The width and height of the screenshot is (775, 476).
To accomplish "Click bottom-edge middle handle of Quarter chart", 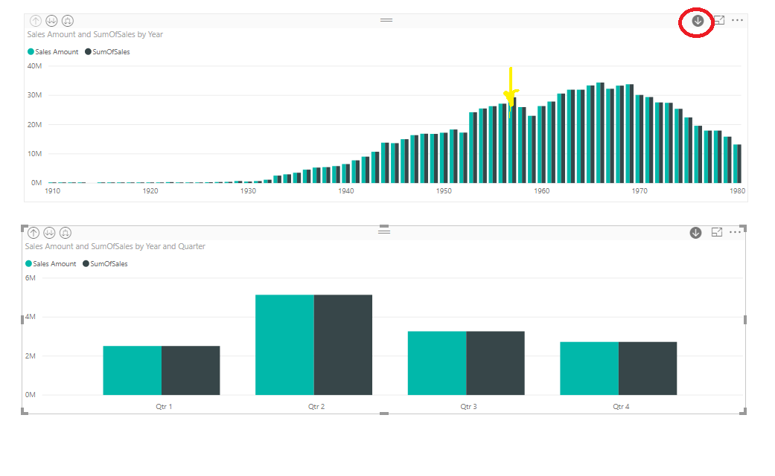I will tap(384, 414).
